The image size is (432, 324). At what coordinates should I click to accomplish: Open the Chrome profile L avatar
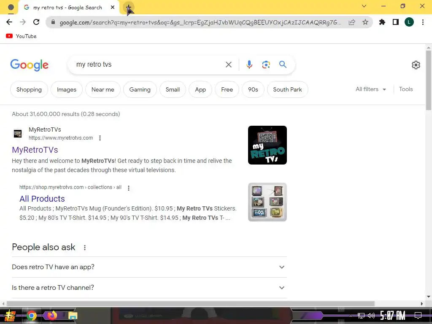[x=409, y=22]
